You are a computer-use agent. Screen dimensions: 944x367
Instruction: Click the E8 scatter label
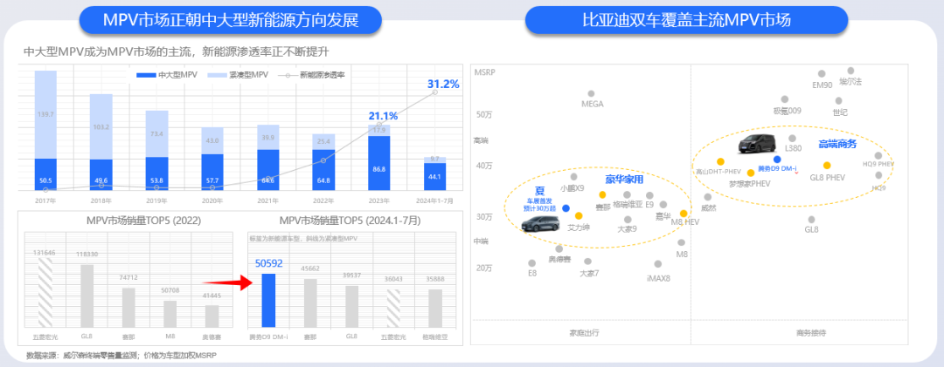(532, 274)
